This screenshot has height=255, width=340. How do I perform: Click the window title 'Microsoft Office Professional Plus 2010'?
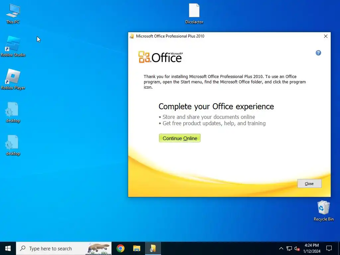[170, 36]
